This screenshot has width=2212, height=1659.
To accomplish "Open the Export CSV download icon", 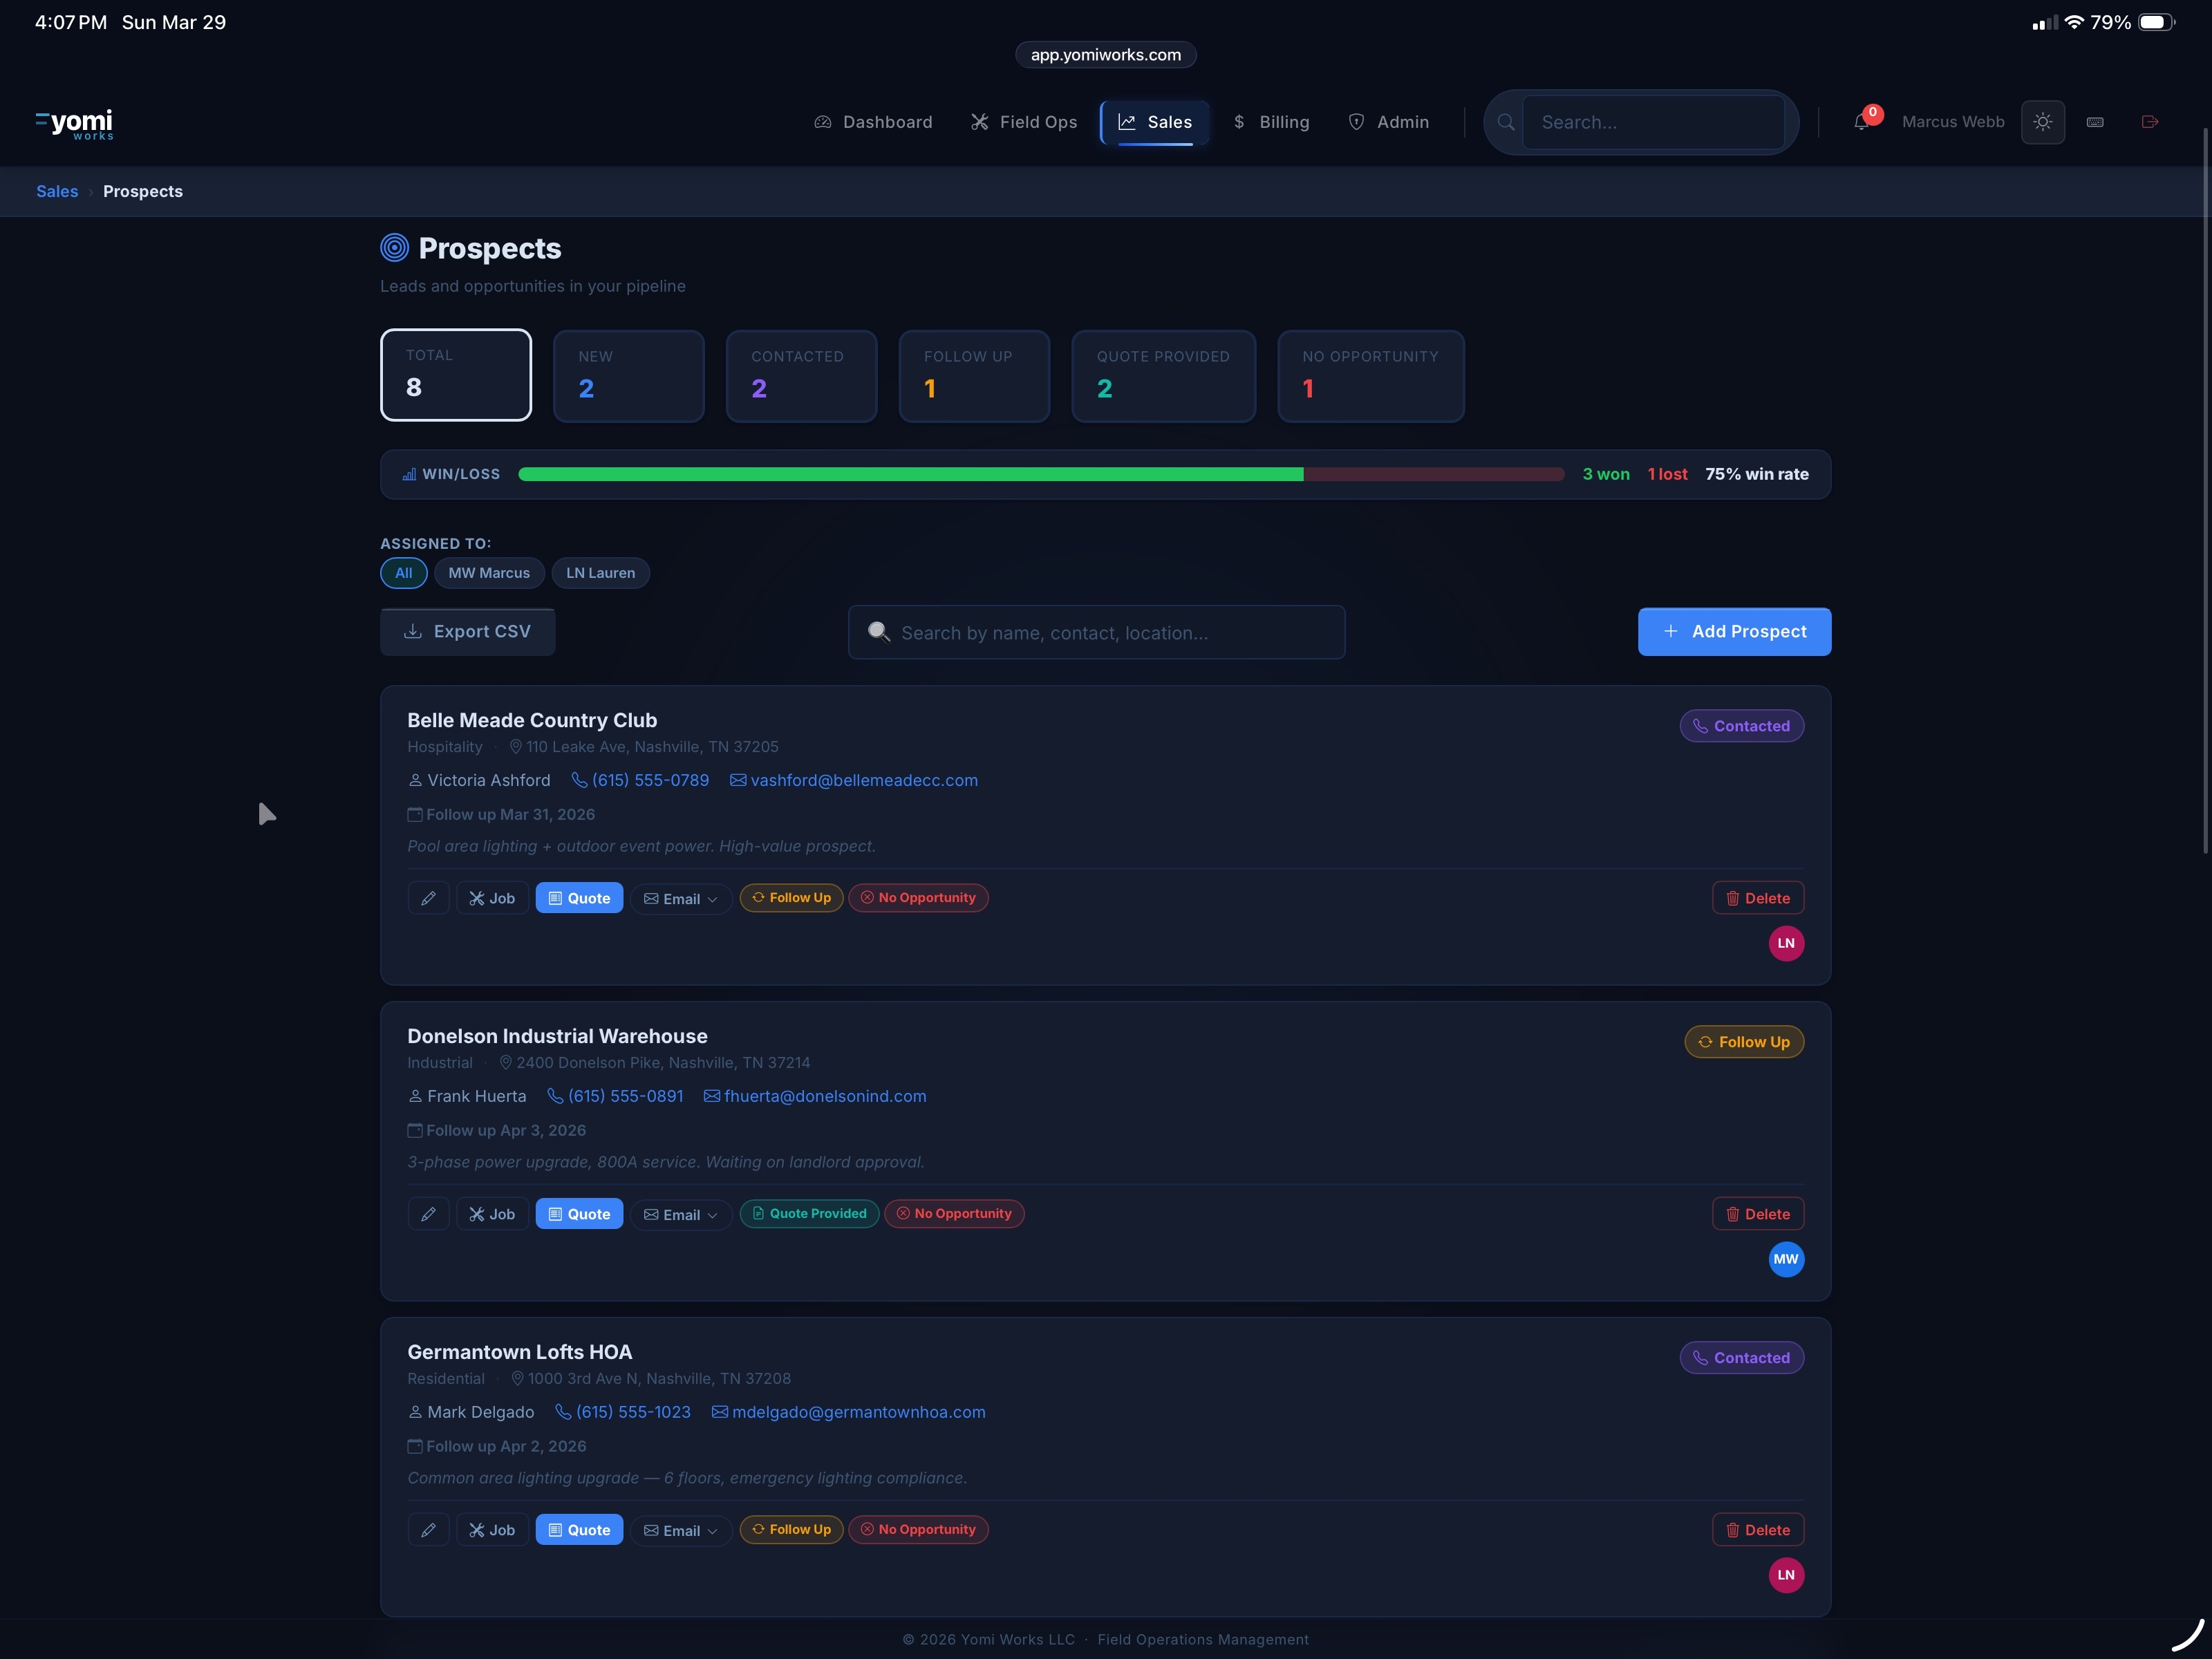I will tap(413, 631).
